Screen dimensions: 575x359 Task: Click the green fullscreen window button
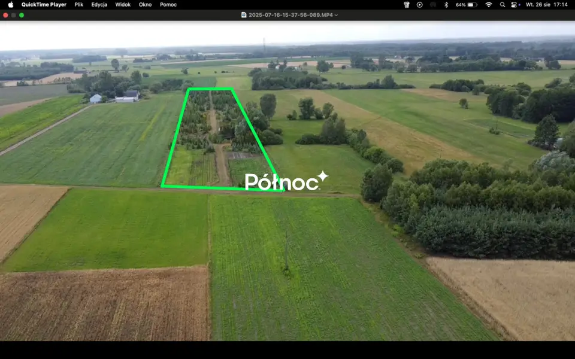pos(22,15)
